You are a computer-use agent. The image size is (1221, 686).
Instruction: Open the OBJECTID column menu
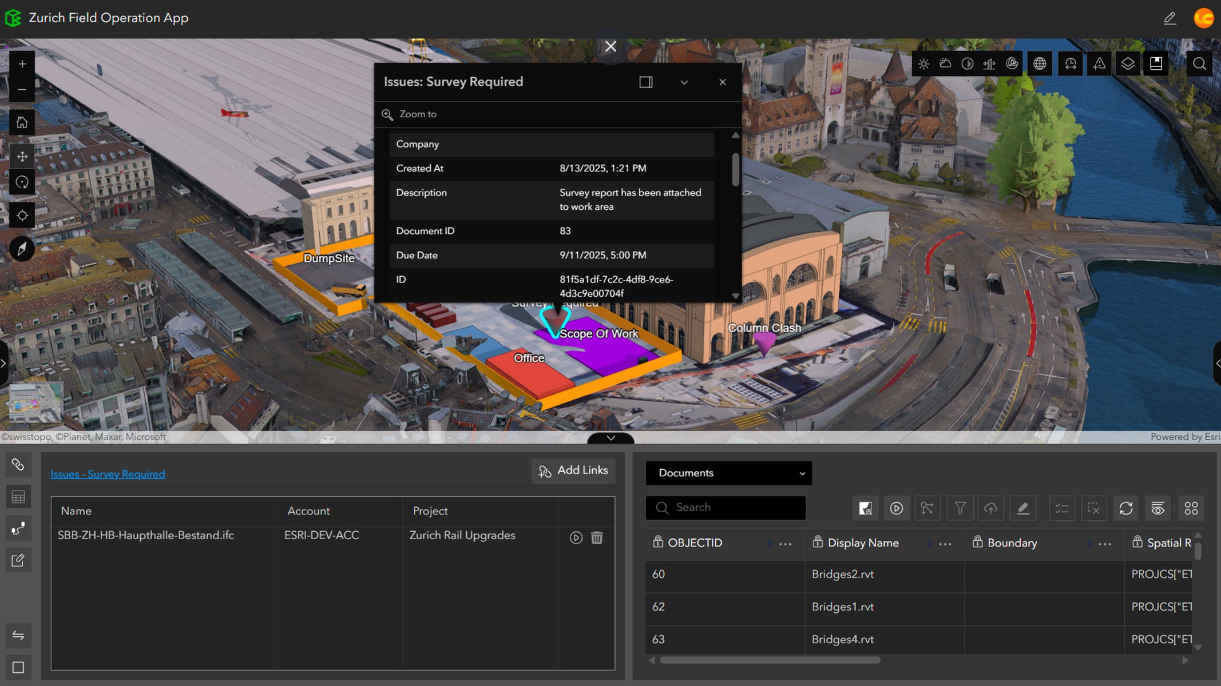point(785,544)
